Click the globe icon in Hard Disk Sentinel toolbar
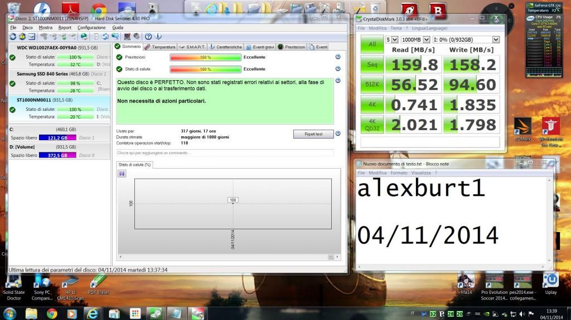 click(x=84, y=36)
